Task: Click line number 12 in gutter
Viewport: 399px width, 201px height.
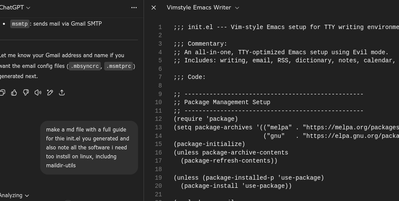Action: 158,119
